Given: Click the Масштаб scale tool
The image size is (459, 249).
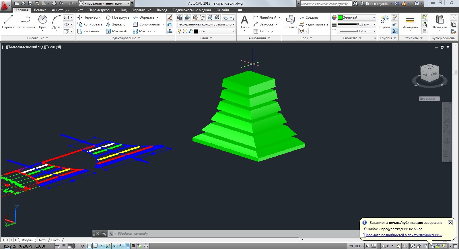Looking at the screenshot, I should pos(116,31).
